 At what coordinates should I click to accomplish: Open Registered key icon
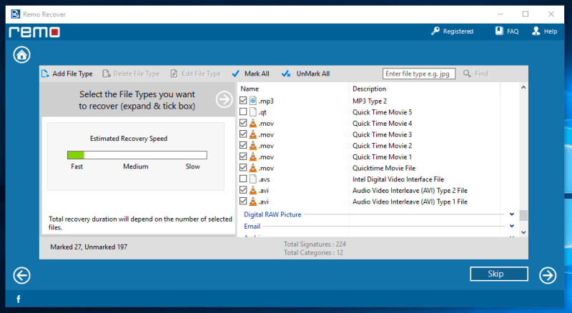coord(435,31)
